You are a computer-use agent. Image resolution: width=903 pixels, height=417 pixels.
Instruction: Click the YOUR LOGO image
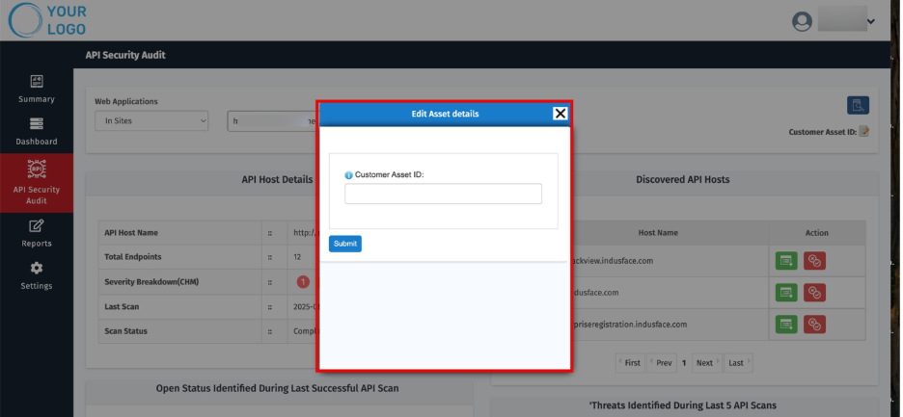[47, 20]
